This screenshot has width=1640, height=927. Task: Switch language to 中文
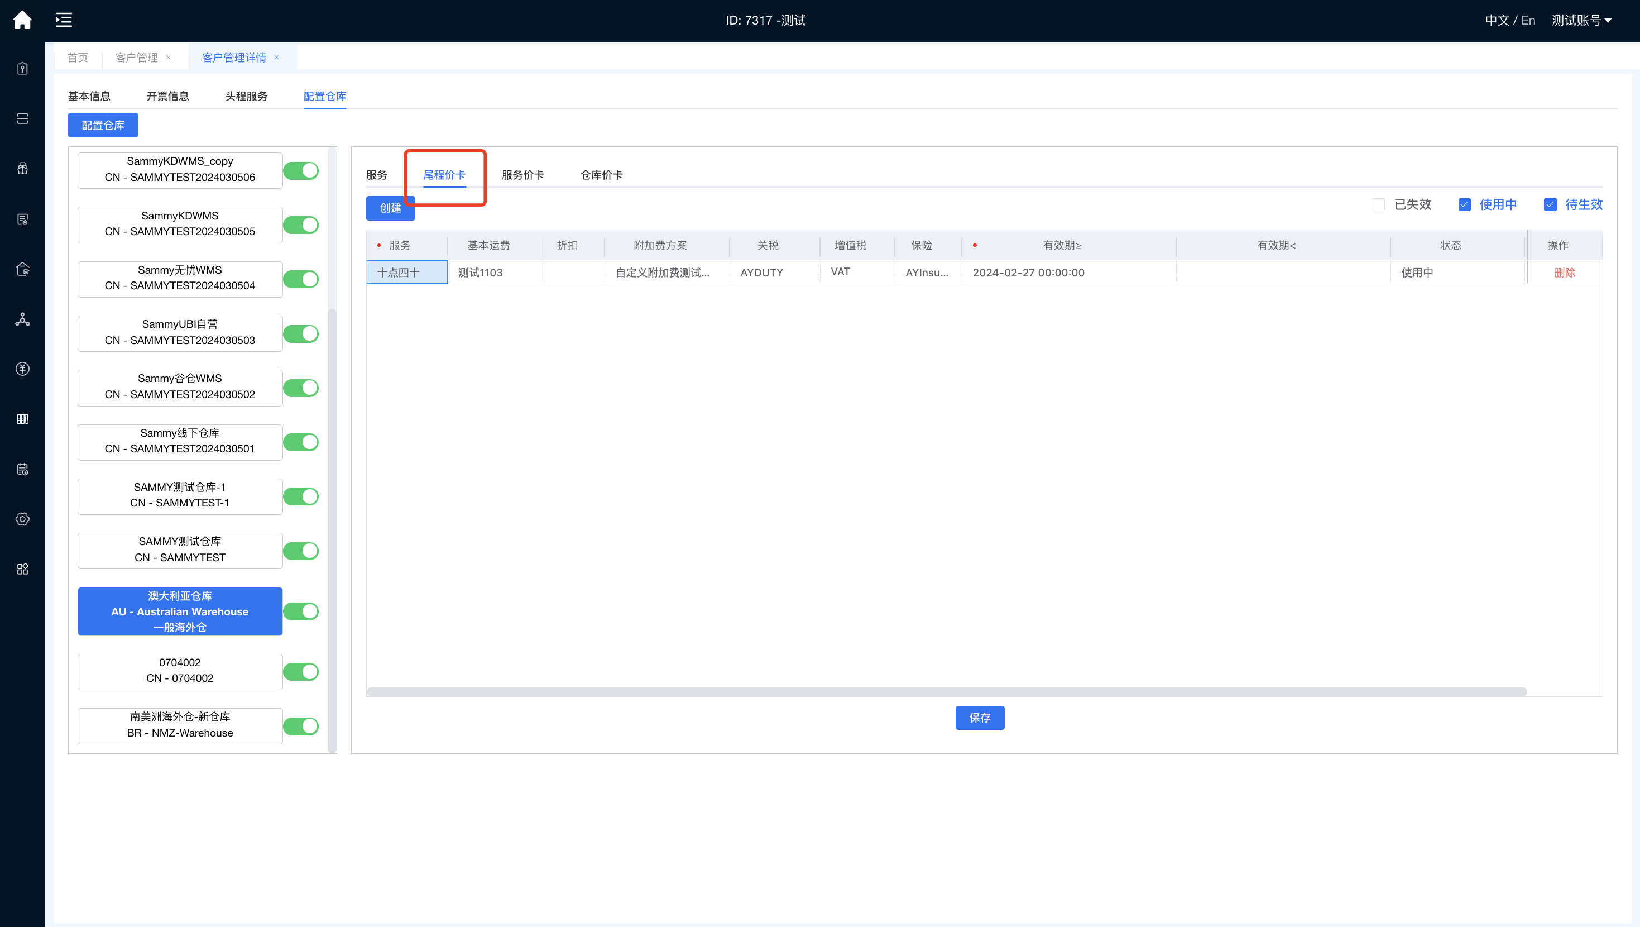(x=1498, y=21)
